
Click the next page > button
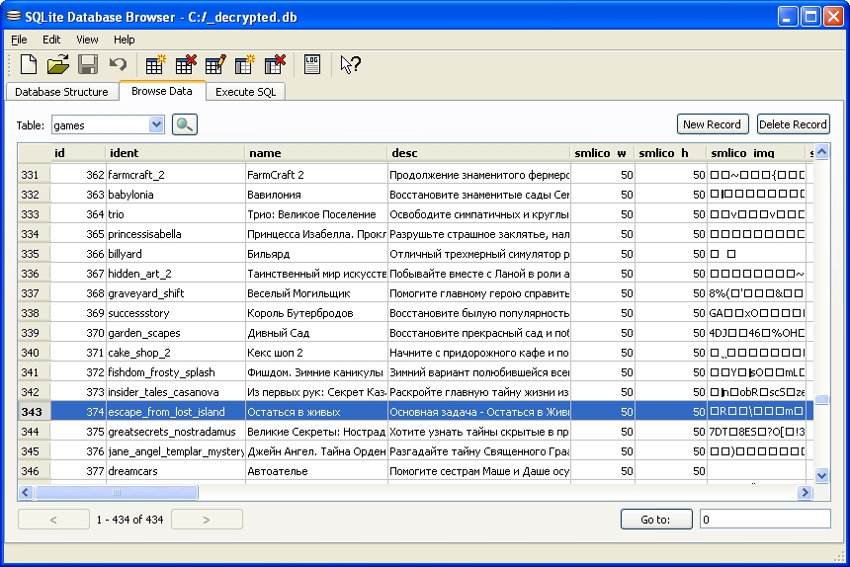point(207,520)
